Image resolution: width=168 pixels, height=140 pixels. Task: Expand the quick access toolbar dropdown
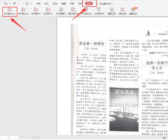(x=32, y=4)
